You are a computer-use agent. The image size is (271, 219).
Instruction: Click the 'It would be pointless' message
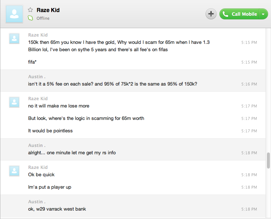pyautogui.click(x=50, y=131)
